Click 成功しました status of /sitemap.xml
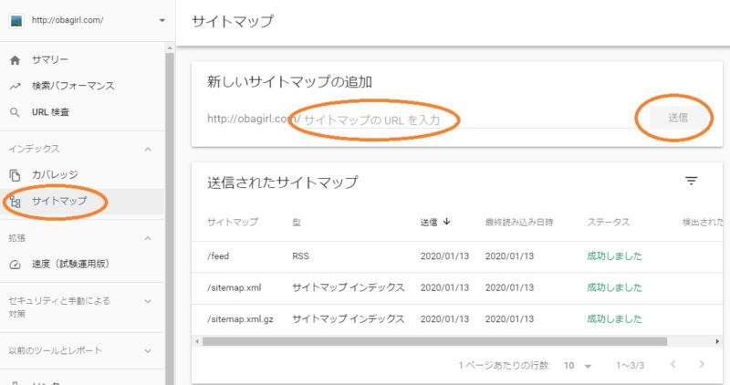Screen dimensions: 730x385 pyautogui.click(x=614, y=287)
